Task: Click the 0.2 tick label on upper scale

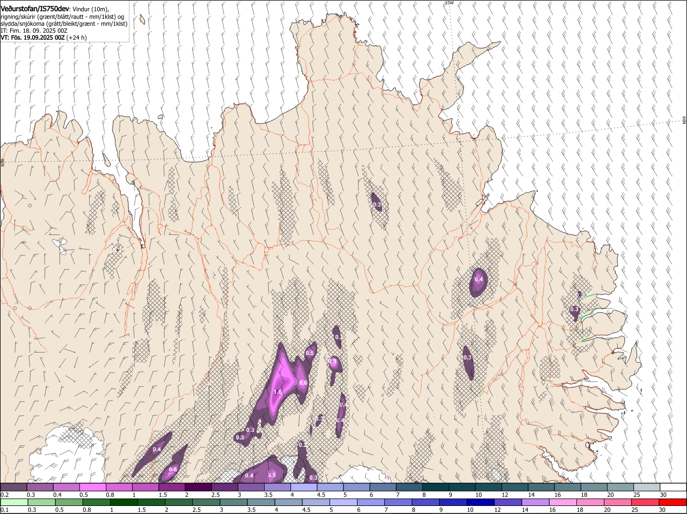Action: [x=4, y=494]
